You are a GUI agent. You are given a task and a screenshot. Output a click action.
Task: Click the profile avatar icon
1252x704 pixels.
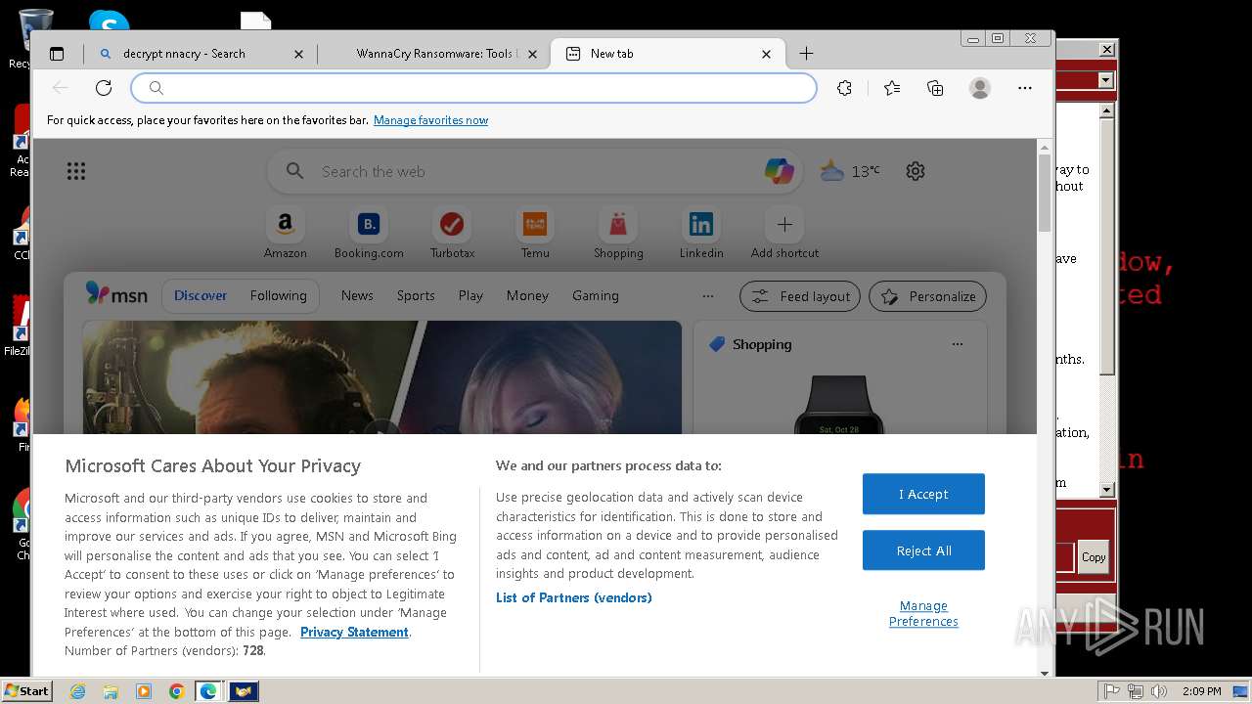tap(979, 88)
